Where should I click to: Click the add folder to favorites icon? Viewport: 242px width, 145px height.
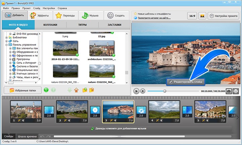coord(91,90)
